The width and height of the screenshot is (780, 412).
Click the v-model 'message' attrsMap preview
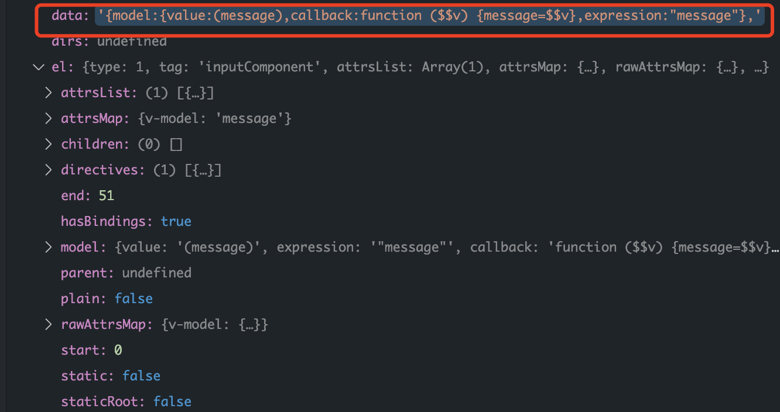pos(215,119)
